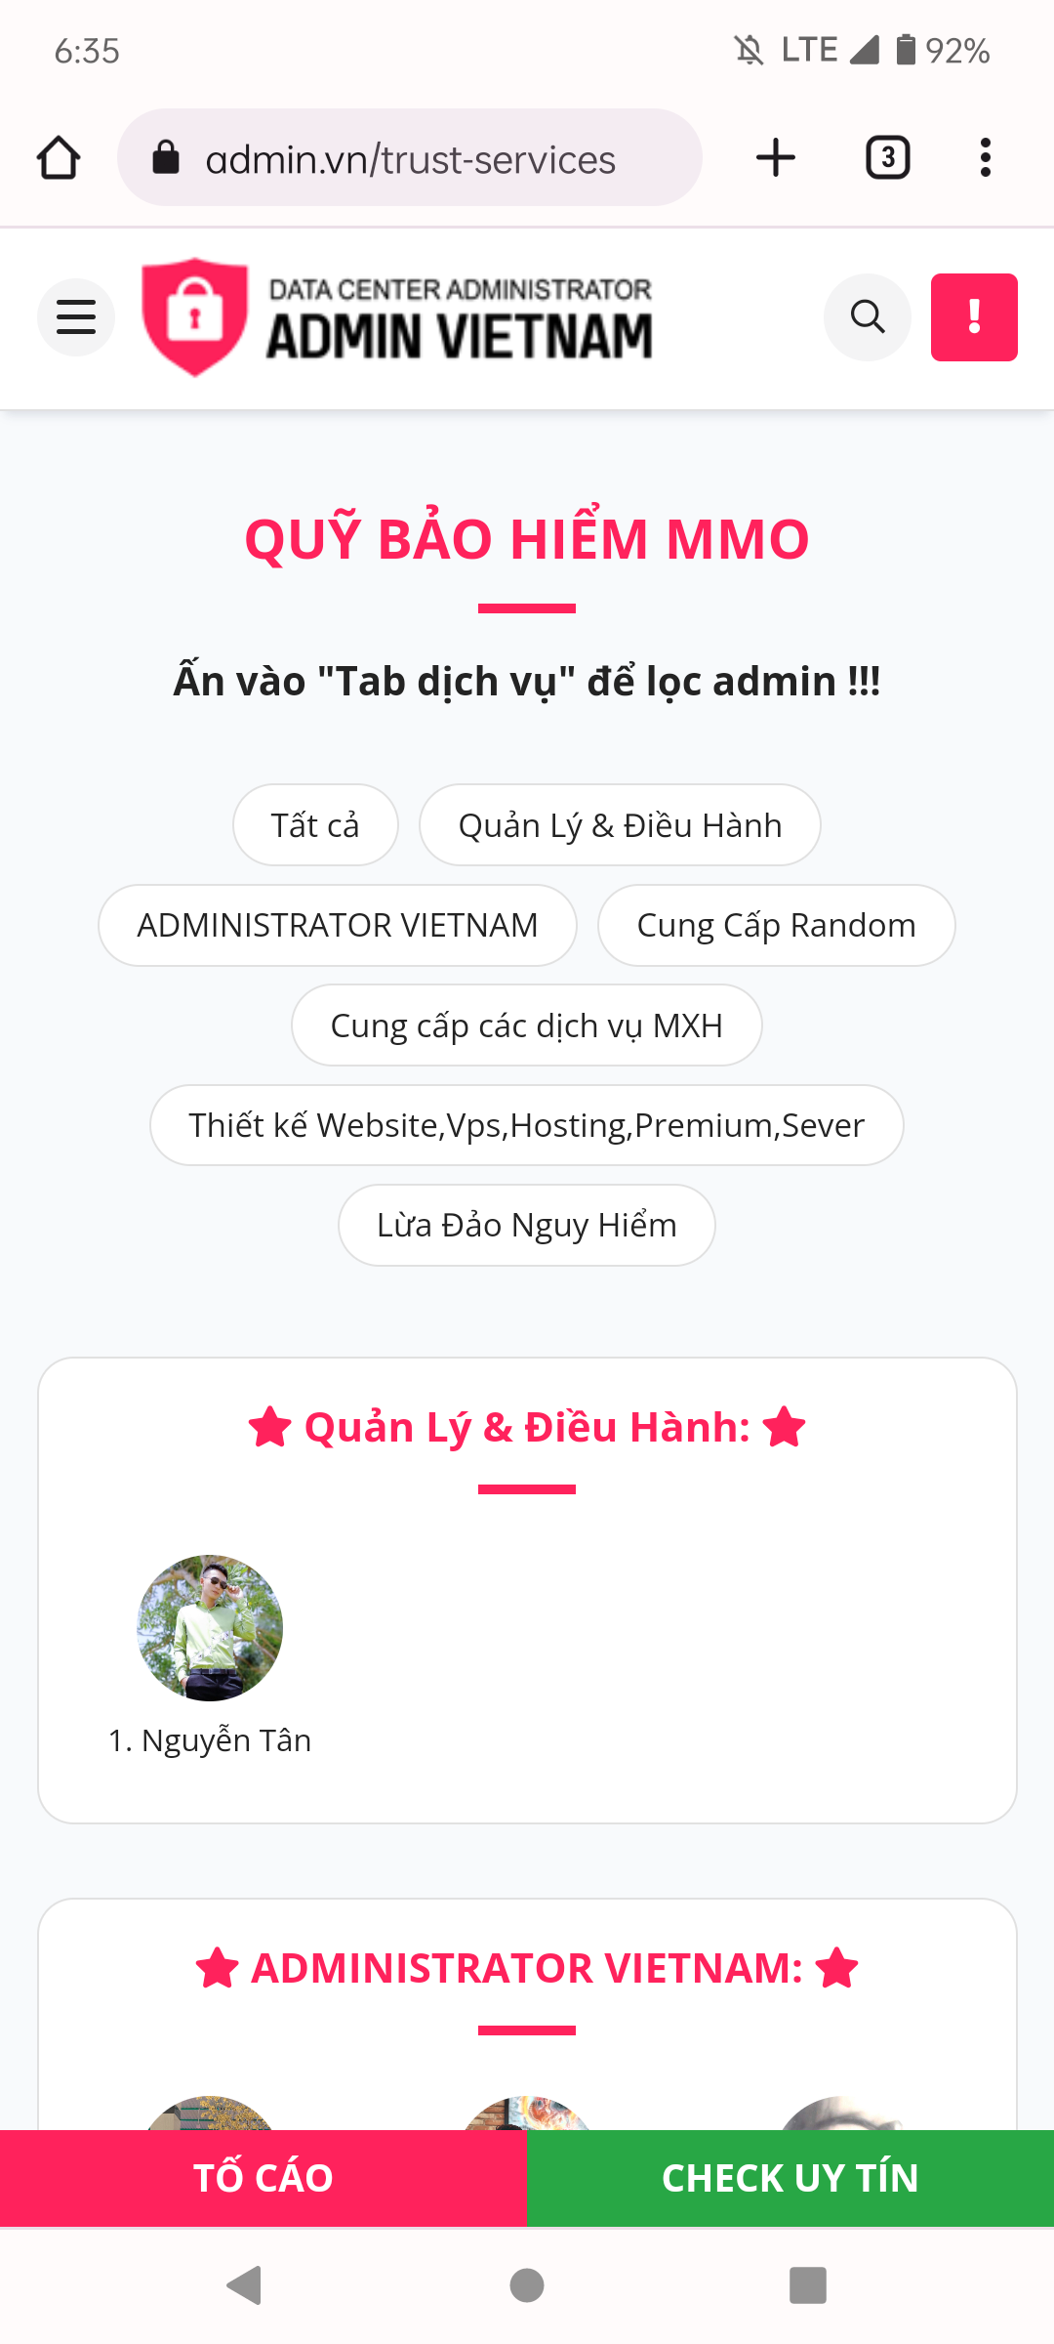Open a new browser tab
1054x2344 pixels.
(776, 158)
